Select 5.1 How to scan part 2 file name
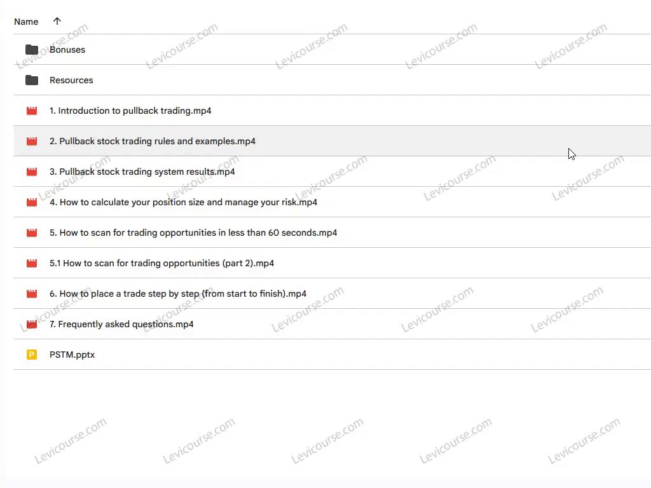 point(161,263)
